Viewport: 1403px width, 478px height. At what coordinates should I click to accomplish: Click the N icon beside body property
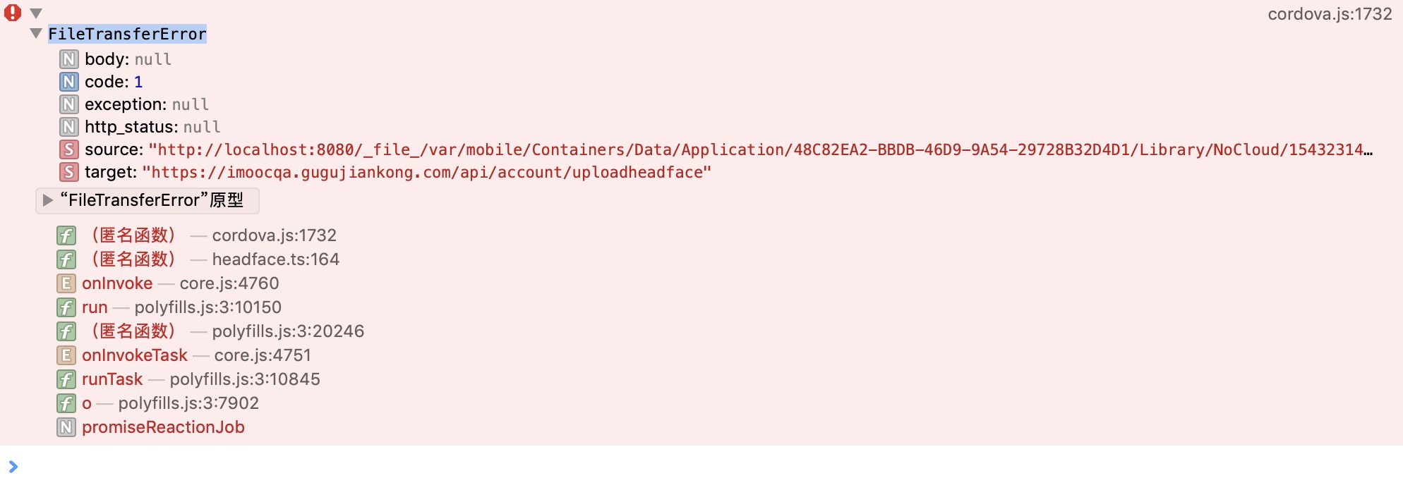(68, 59)
